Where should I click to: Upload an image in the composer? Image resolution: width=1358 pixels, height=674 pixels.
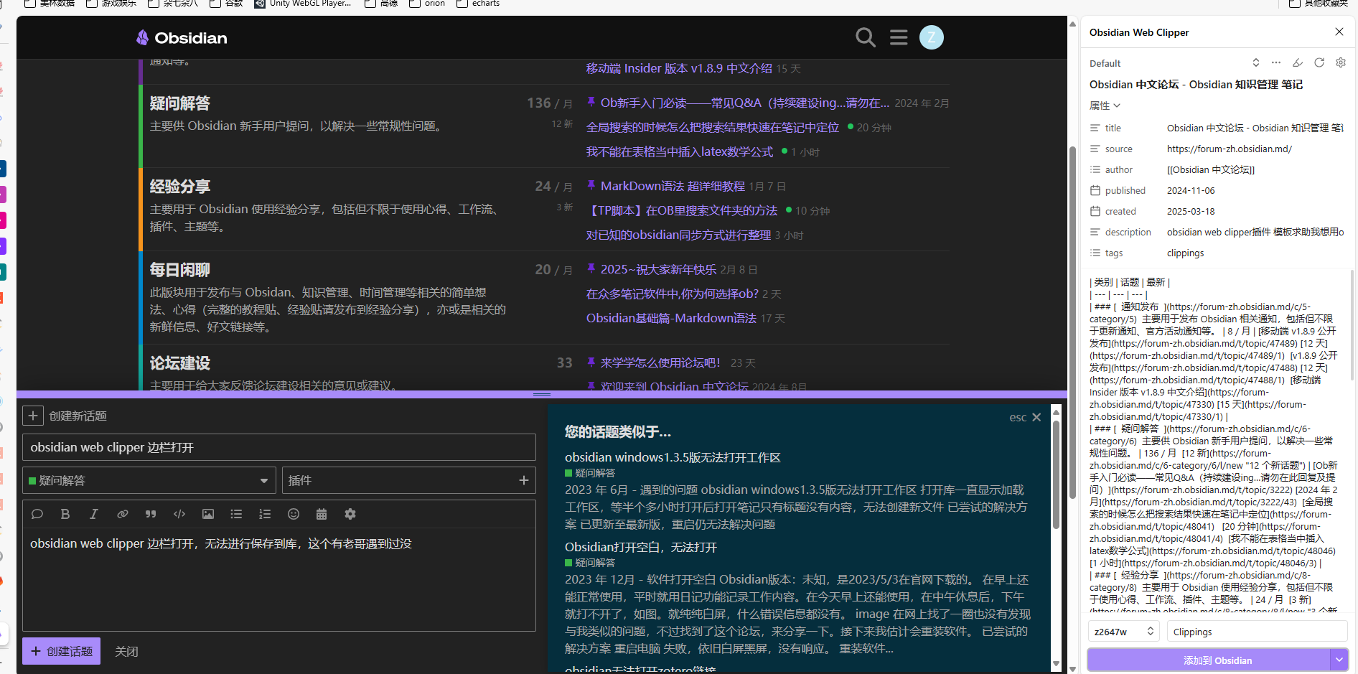[208, 514]
